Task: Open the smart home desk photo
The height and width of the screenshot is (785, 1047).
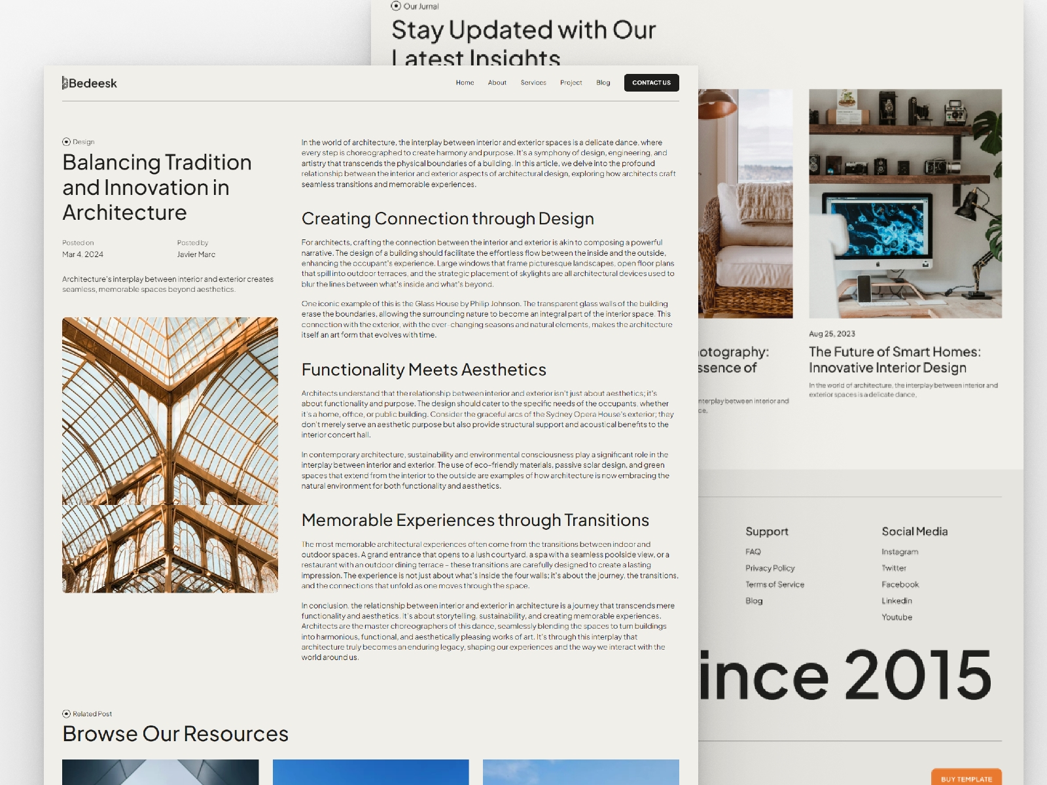Action: tap(905, 203)
